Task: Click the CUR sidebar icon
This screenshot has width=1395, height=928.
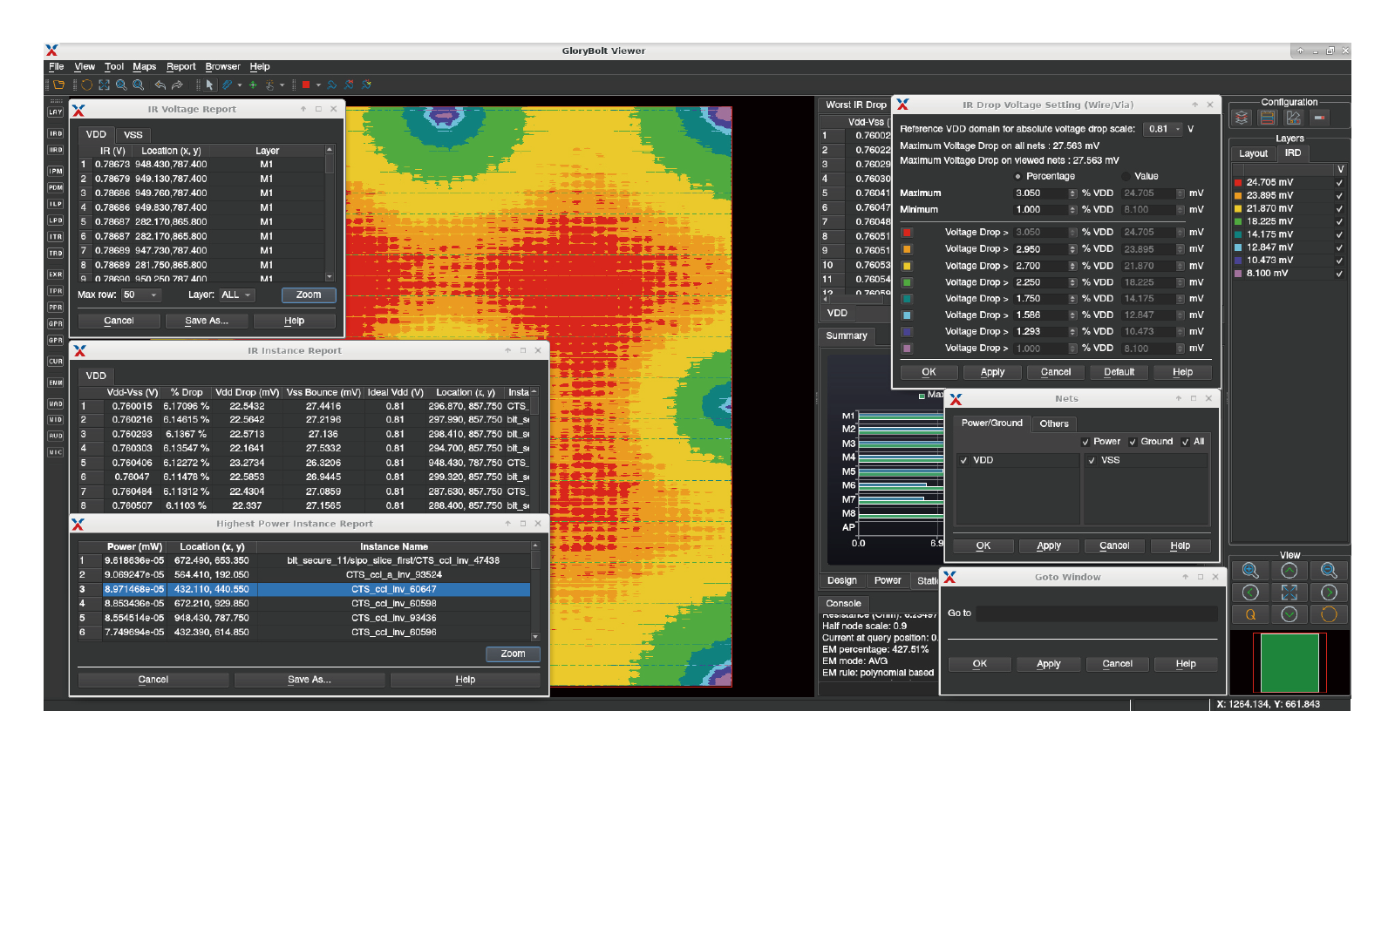Action: click(56, 361)
